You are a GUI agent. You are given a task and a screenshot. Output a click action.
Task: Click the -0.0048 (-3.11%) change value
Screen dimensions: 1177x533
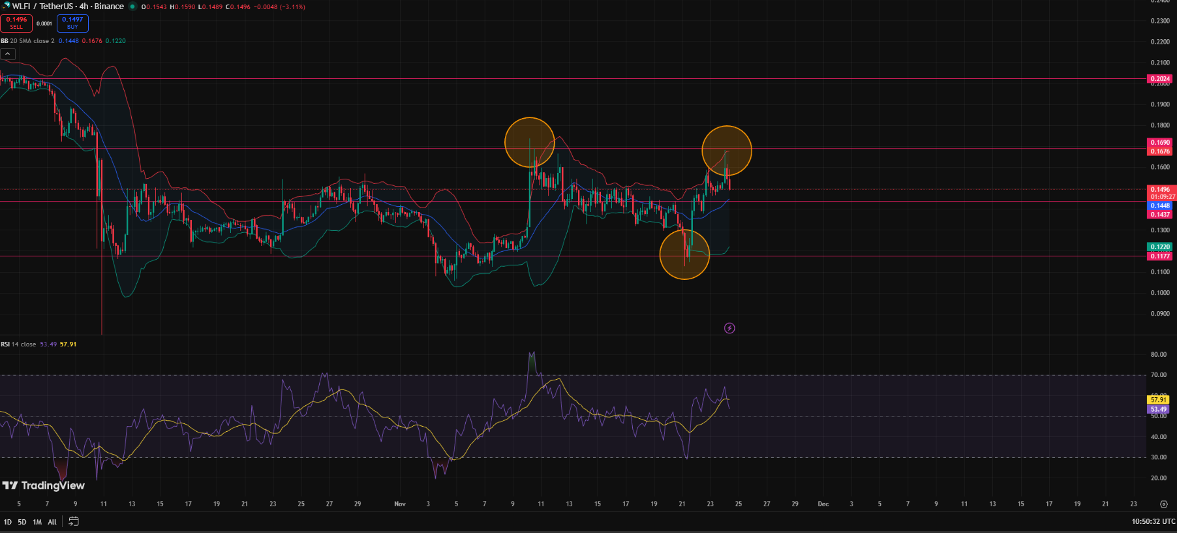279,7
